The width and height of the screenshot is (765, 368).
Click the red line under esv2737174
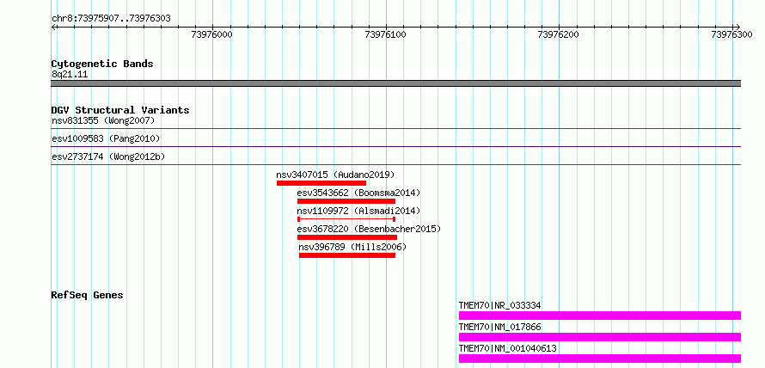[395, 164]
